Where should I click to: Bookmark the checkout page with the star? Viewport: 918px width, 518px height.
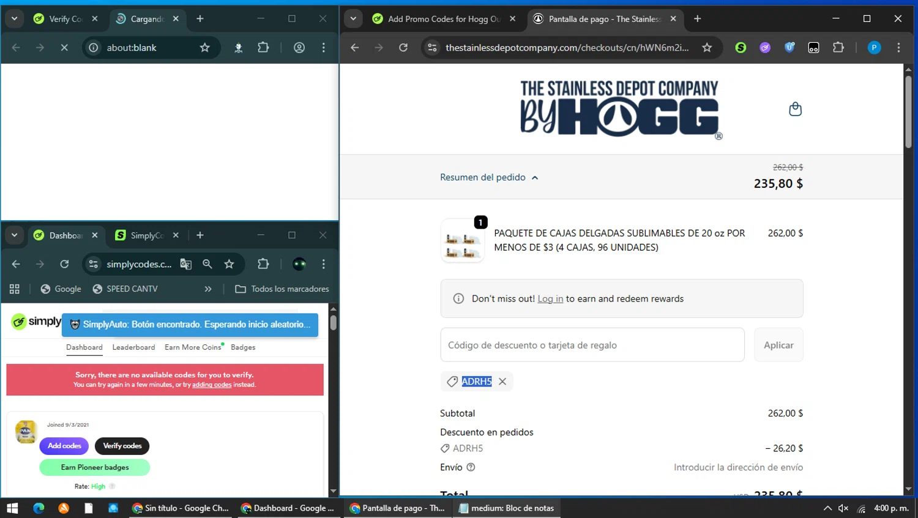coord(707,48)
